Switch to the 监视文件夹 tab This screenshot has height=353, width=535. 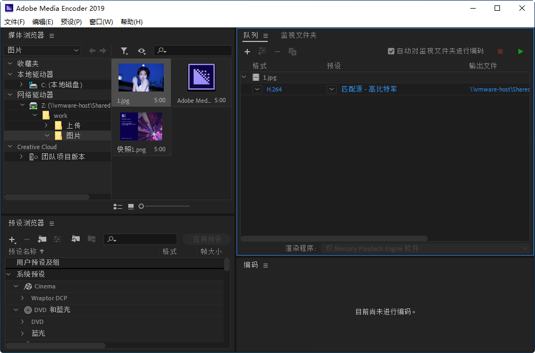pos(298,35)
